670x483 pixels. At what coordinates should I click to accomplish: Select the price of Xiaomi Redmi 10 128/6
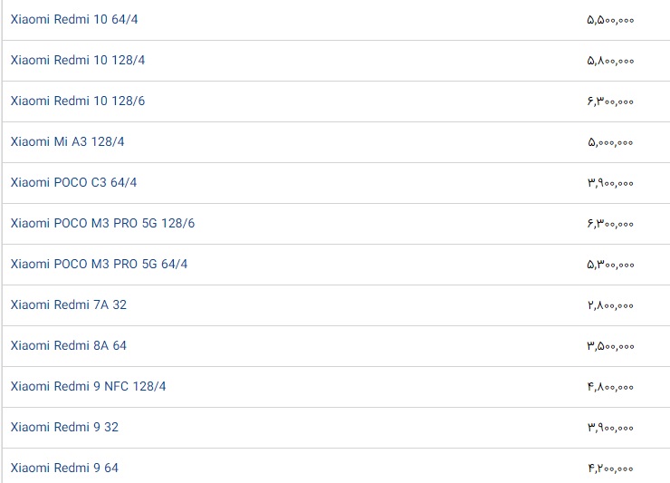point(610,101)
